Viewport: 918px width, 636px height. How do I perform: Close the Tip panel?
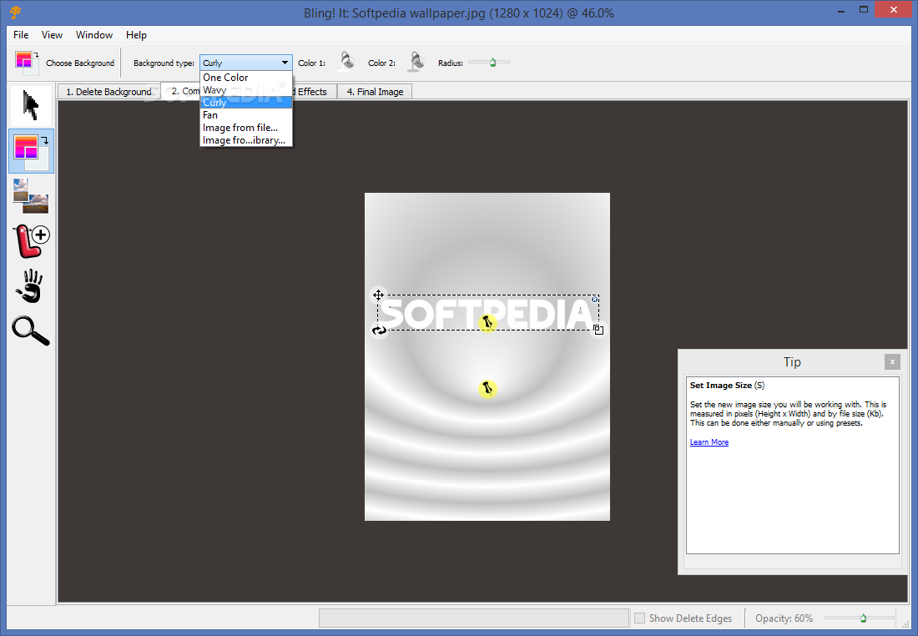892,362
